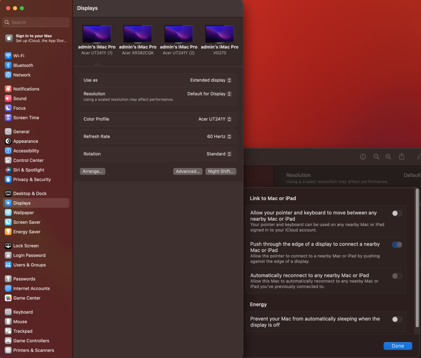Image resolution: width=421 pixels, height=358 pixels.
Task: Select Network in the sidebar
Action: pos(36,75)
